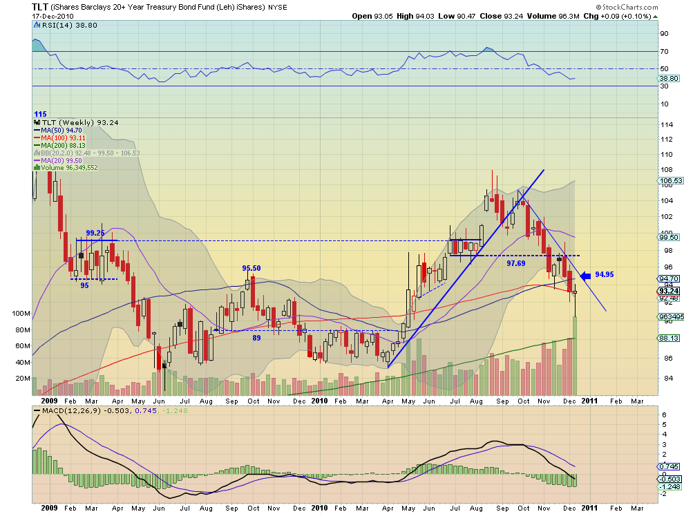Click the blue 89 support annotation

click(x=256, y=338)
